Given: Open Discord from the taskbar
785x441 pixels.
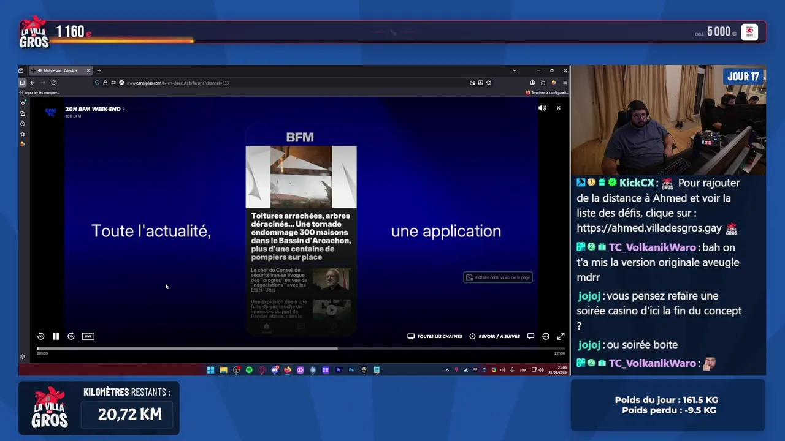Looking at the screenshot, I should point(275,370).
